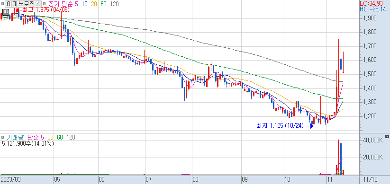Click the small square before 거래량

coord(2,137)
